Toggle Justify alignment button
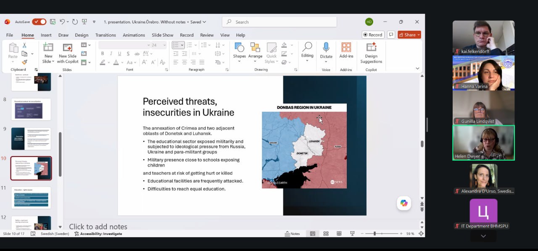538x251 pixels. pyautogui.click(x=202, y=62)
